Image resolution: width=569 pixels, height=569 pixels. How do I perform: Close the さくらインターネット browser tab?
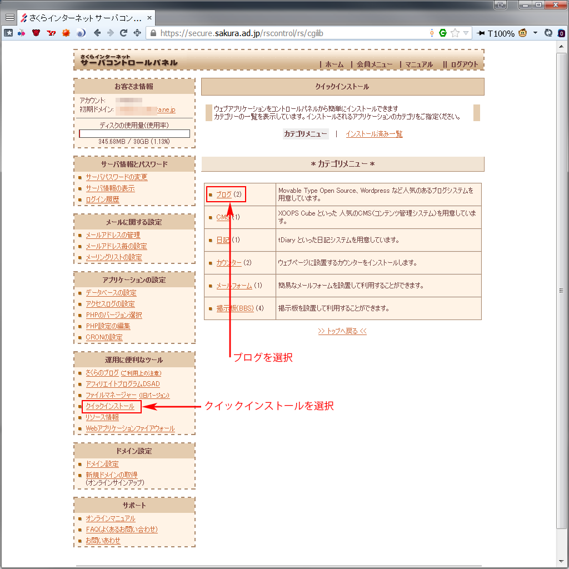(149, 17)
